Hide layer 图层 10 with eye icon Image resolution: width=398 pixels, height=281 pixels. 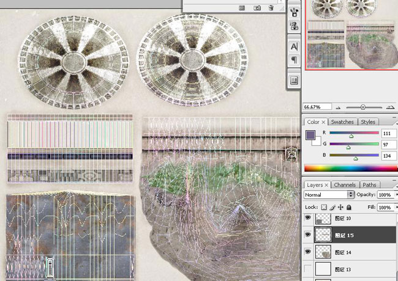pyautogui.click(x=307, y=217)
